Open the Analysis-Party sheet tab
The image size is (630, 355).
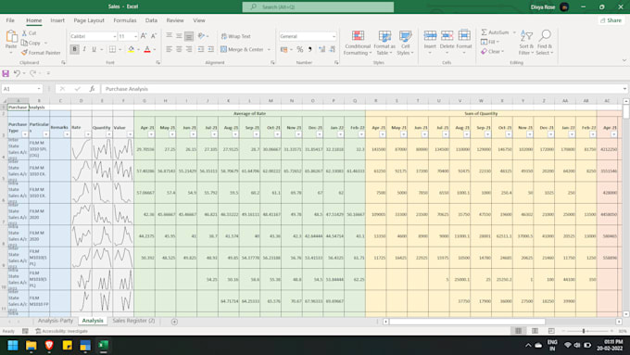[56, 321]
